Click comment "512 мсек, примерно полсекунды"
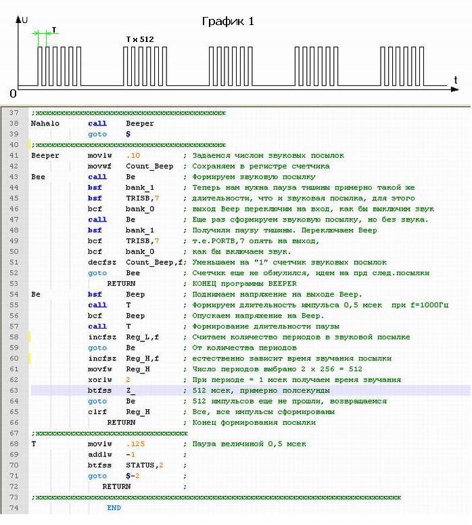Viewport: 472px width, 525px height. coord(261,390)
